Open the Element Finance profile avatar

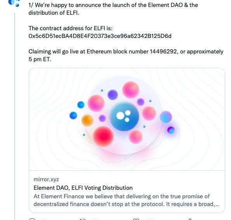click(14, 3)
